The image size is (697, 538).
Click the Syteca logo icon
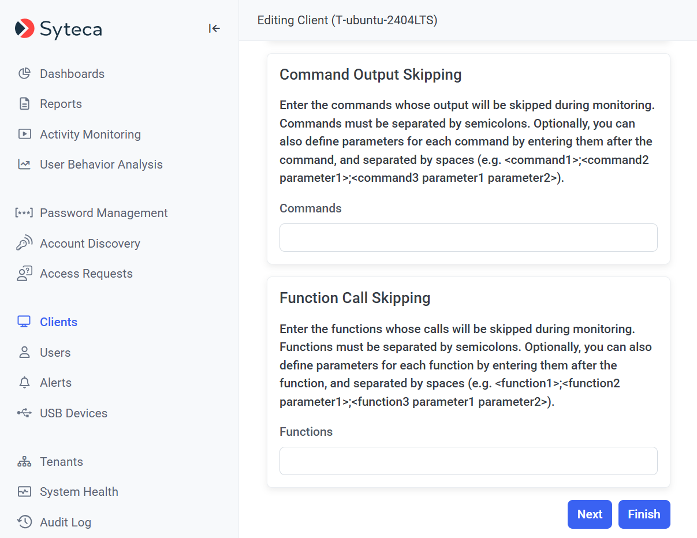25,28
